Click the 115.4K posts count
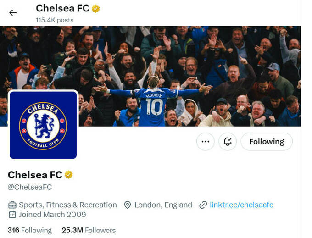 click(55, 20)
